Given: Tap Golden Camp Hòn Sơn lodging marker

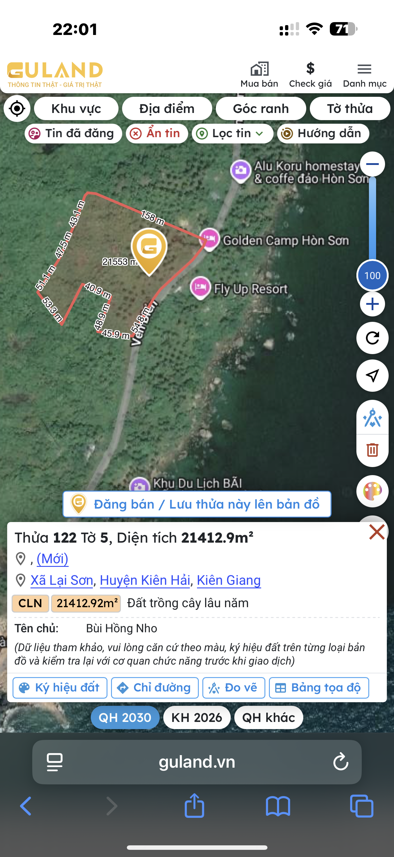Looking at the screenshot, I should (x=209, y=239).
